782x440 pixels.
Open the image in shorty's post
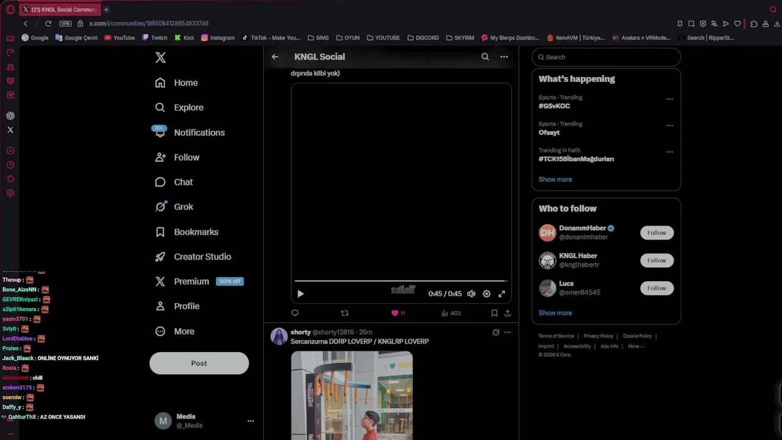pos(352,395)
